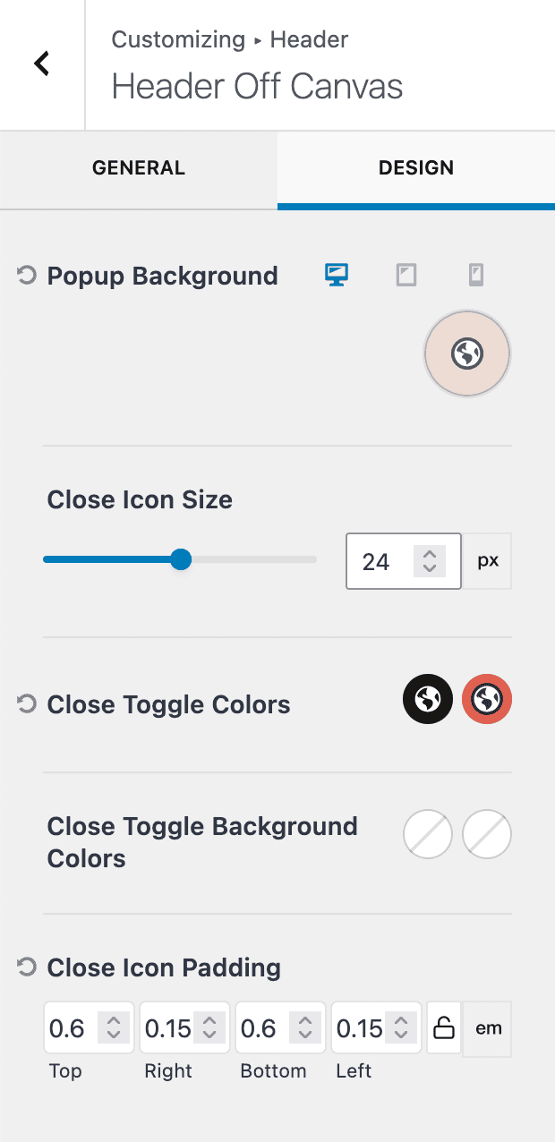Click the back arrow to leave Header Off Canvas
The width and height of the screenshot is (555, 1142).
tap(41, 64)
